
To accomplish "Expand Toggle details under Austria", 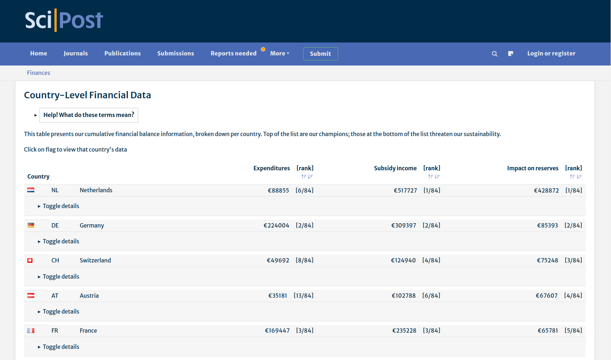I will (61, 312).
